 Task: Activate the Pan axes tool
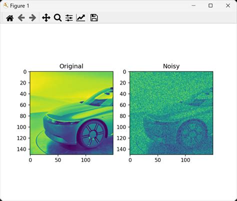pos(46,18)
